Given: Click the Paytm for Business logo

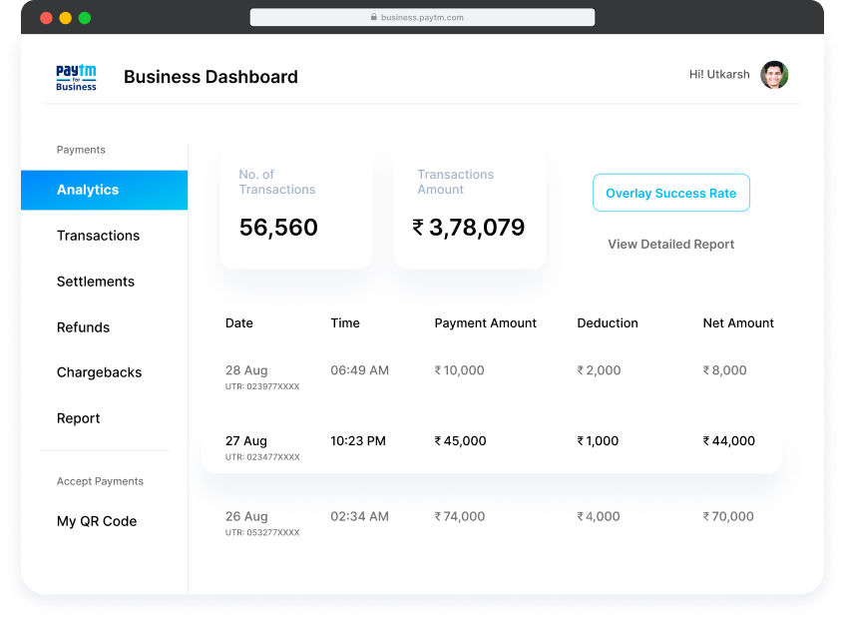Looking at the screenshot, I should pyautogui.click(x=76, y=78).
